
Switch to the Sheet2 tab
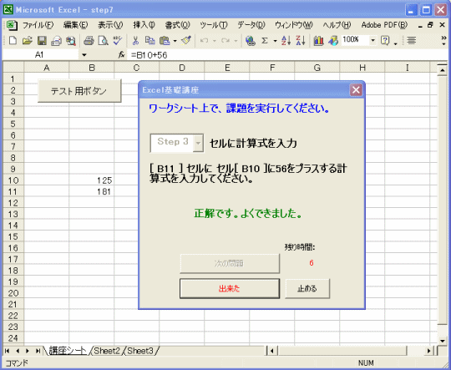[x=107, y=351]
